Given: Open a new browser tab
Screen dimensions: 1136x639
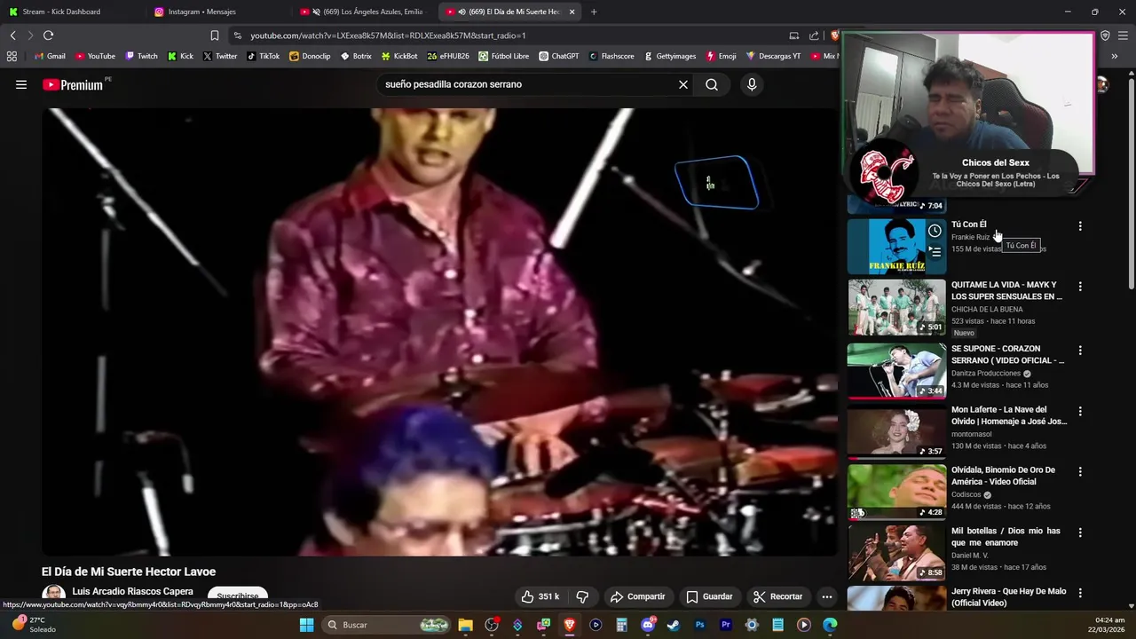Looking at the screenshot, I should click(594, 12).
